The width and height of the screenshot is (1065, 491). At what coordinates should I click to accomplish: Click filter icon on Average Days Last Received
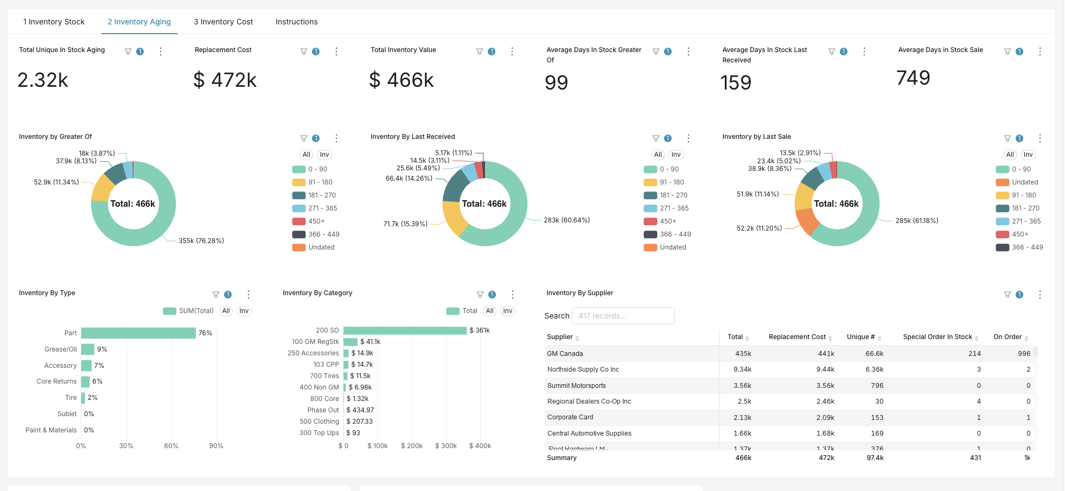click(x=832, y=52)
